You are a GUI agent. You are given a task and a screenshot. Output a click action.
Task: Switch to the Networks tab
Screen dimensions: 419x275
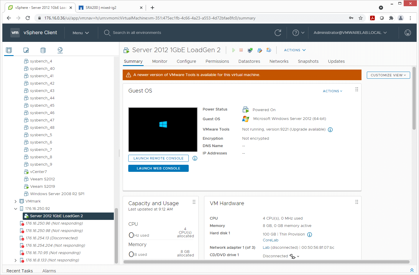tap(279, 61)
